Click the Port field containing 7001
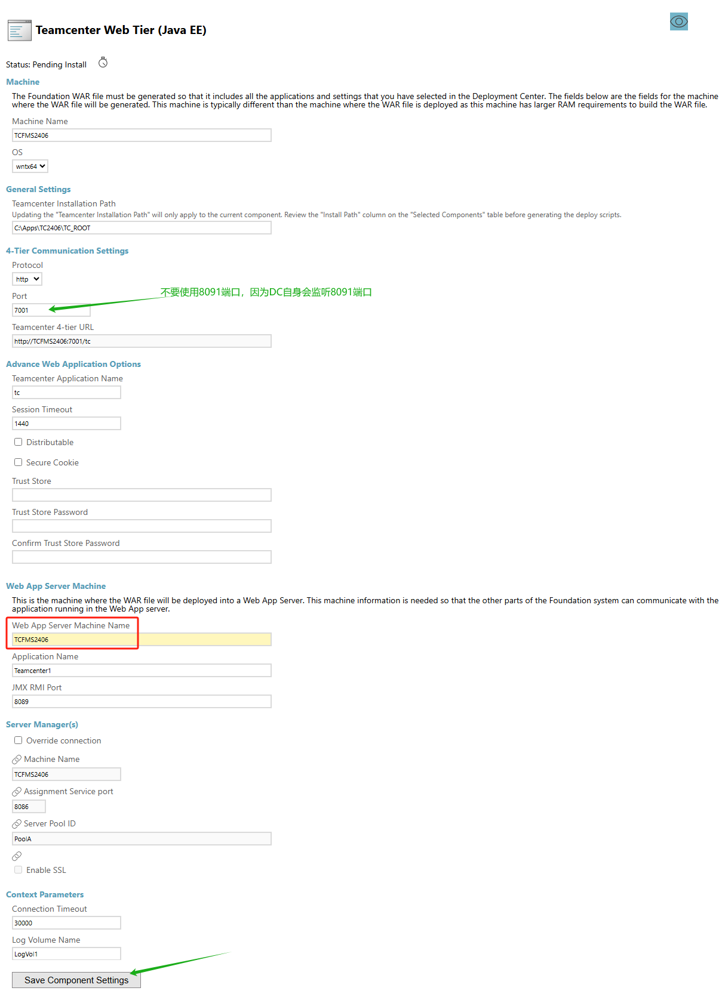725x1000 pixels. (51, 310)
